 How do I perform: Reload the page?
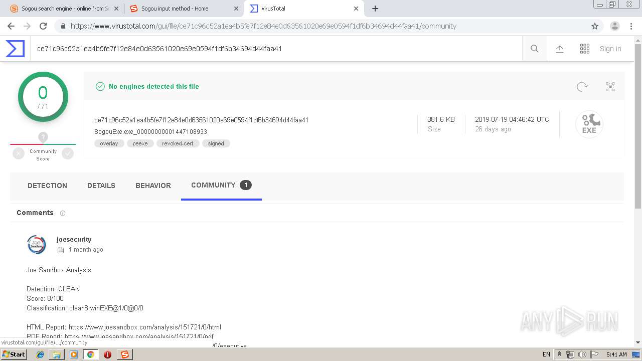click(x=43, y=26)
